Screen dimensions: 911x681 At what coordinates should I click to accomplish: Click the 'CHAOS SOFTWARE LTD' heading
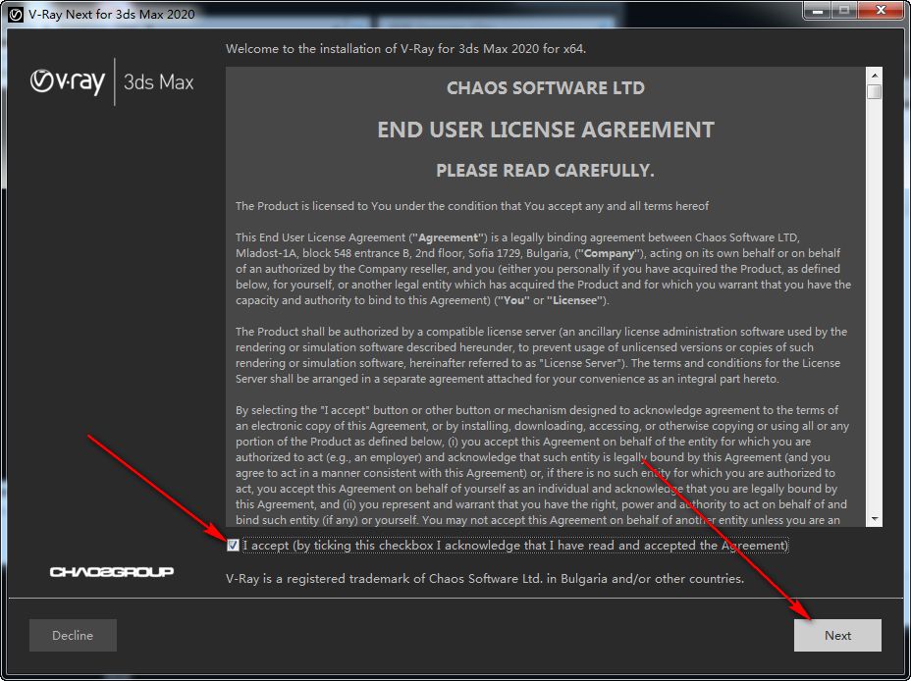(x=546, y=87)
